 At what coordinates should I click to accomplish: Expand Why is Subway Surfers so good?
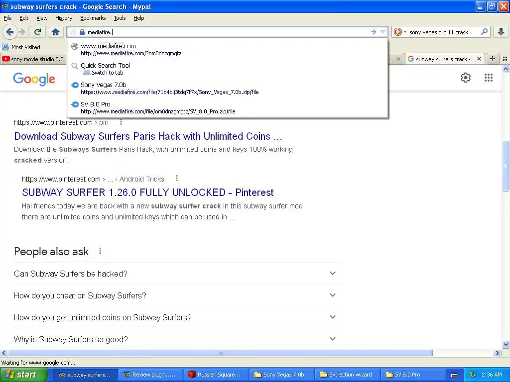click(176, 339)
